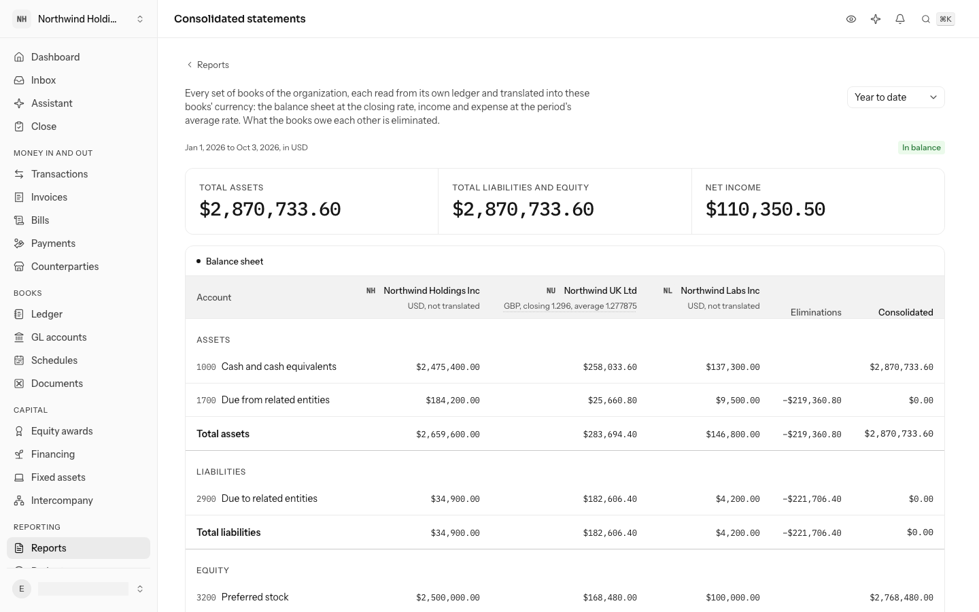Click the Cash and cash equivalents account row
979x612 pixels.
click(564, 367)
